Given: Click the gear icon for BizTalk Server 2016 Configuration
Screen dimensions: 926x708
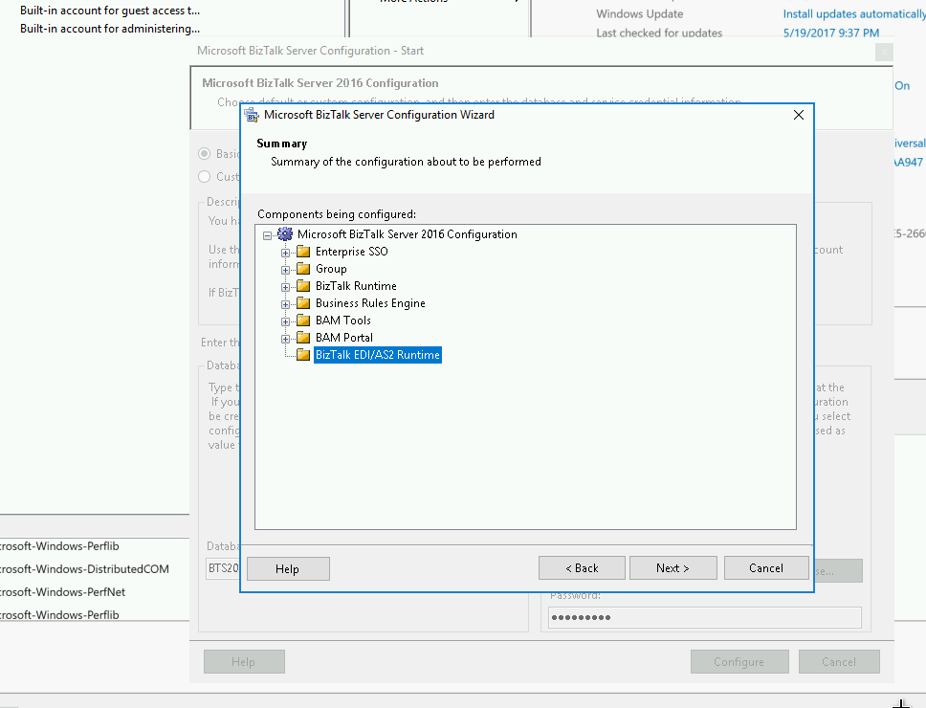Looking at the screenshot, I should pos(285,233).
